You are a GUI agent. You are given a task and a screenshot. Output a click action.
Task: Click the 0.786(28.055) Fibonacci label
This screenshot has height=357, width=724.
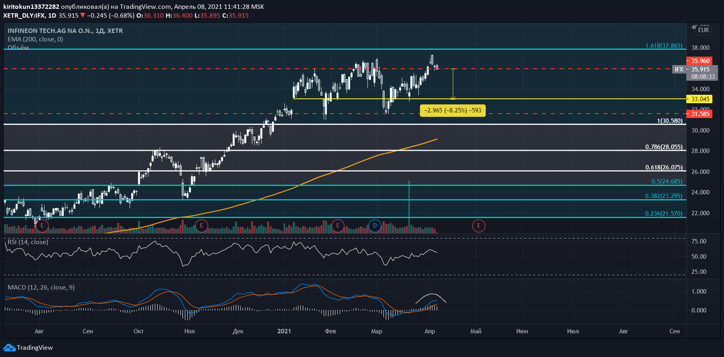[664, 147]
